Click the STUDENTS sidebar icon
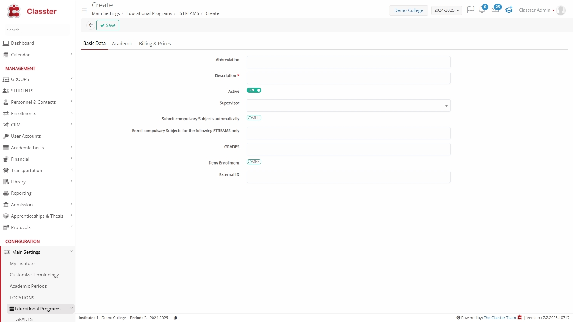This screenshot has width=573, height=322. tap(6, 91)
